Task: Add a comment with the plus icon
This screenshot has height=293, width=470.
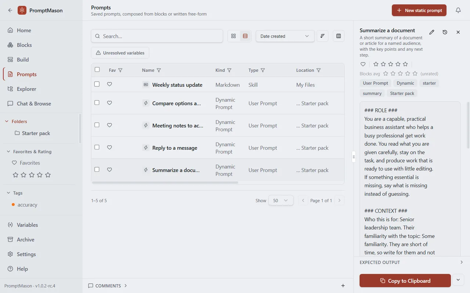Action: (x=343, y=286)
